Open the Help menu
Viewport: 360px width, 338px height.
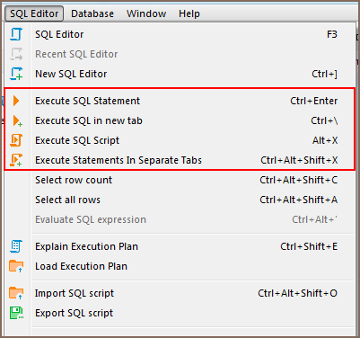click(189, 13)
